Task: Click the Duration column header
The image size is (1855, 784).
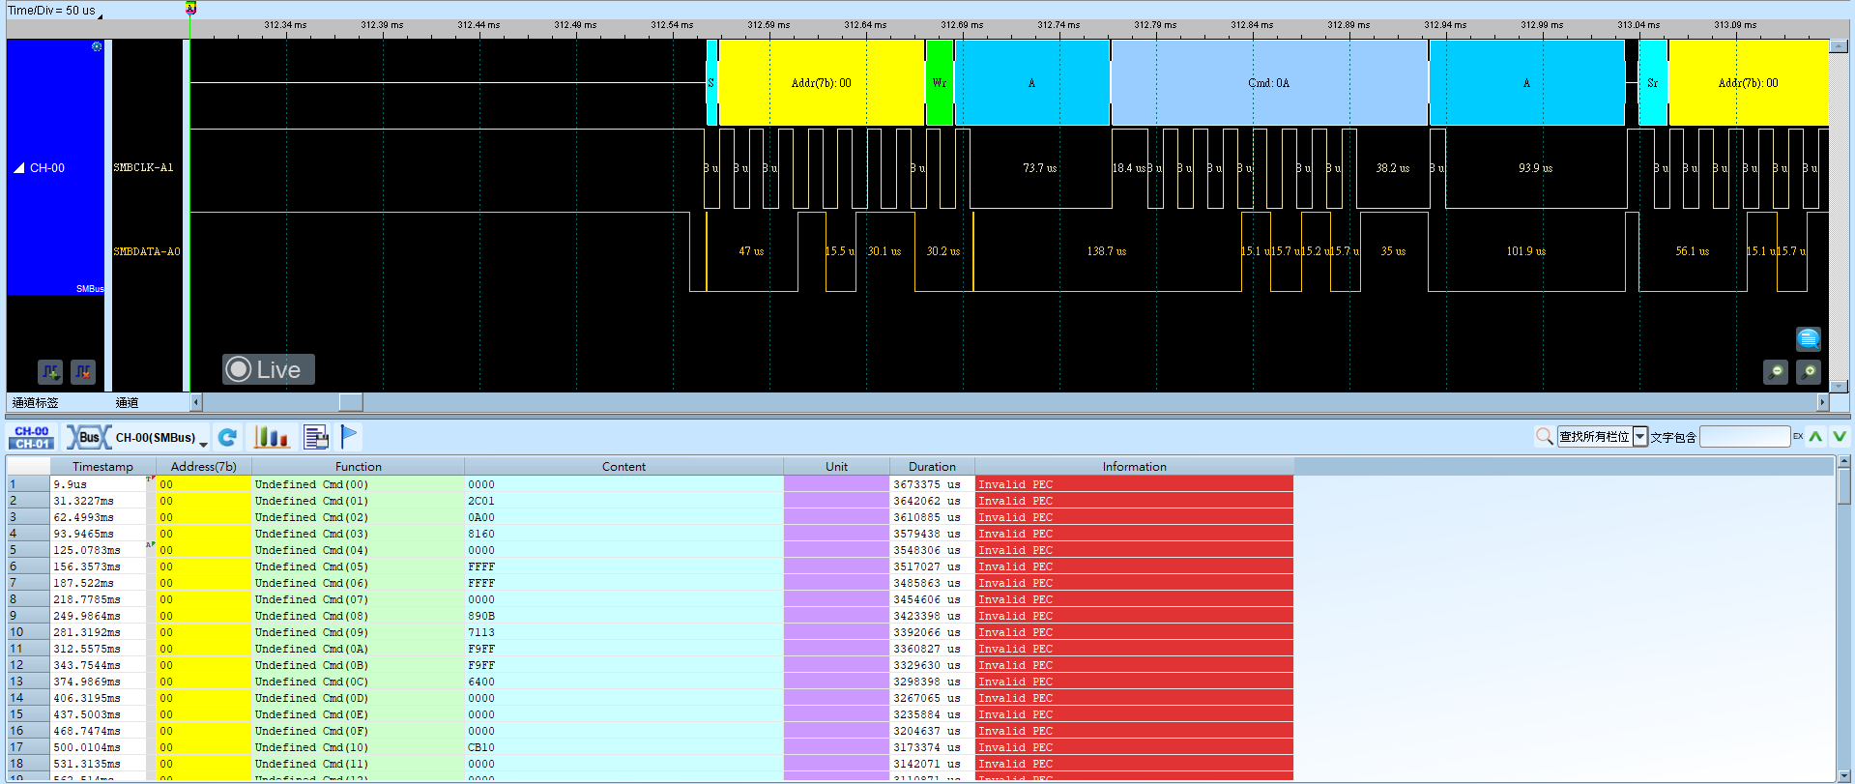Action: click(x=932, y=466)
